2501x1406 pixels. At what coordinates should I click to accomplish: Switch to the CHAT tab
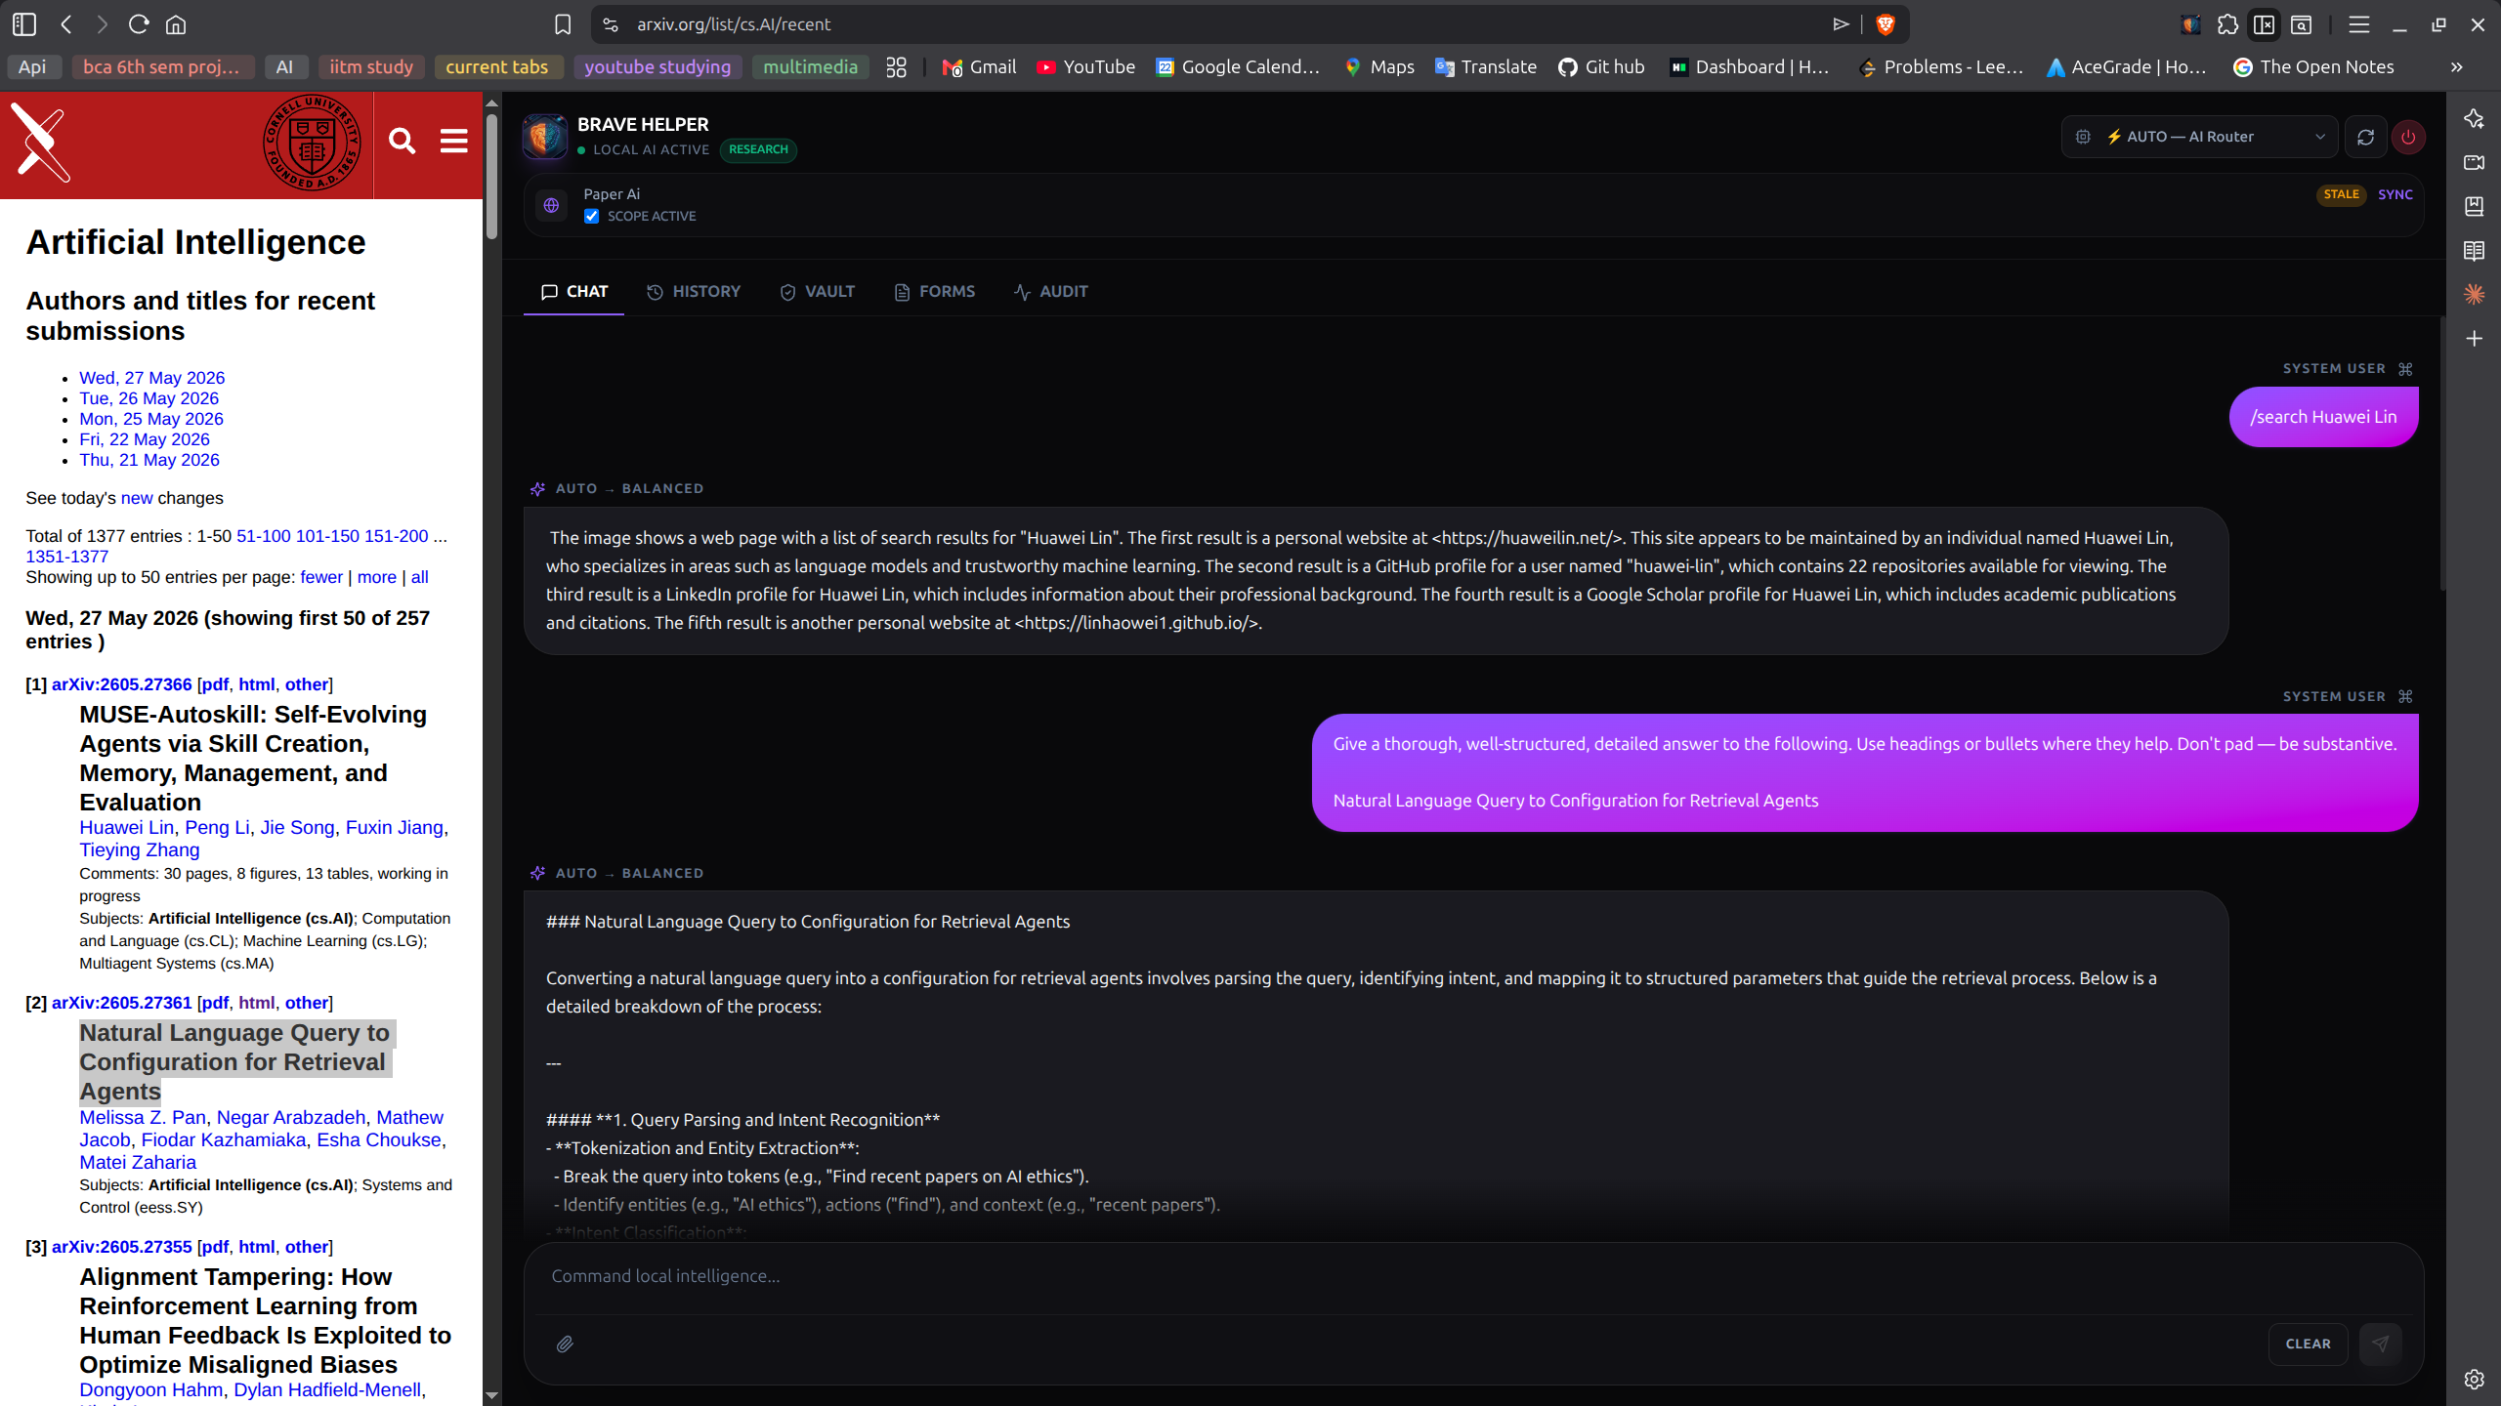pyautogui.click(x=574, y=291)
